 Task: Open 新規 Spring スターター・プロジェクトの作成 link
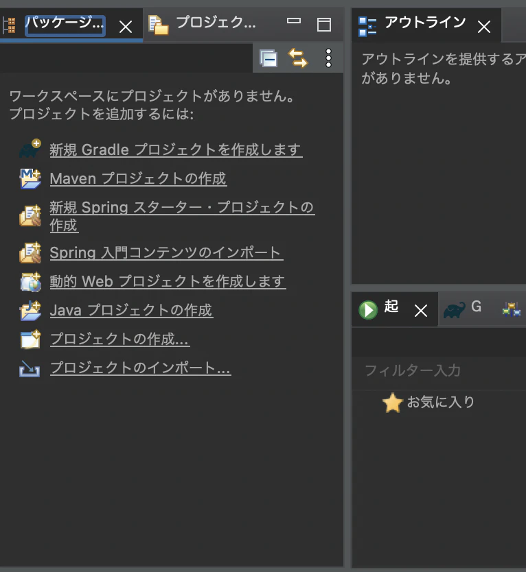pos(182,216)
